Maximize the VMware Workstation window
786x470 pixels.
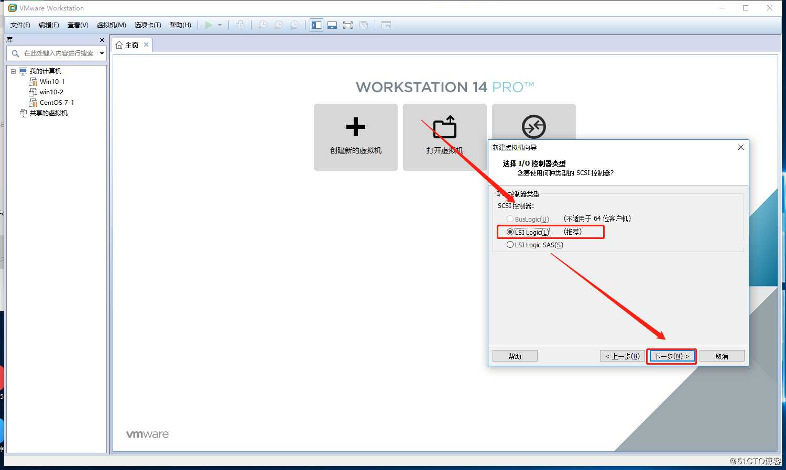tap(746, 8)
